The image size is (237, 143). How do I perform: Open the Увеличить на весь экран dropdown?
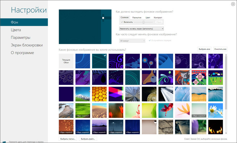click(141, 29)
